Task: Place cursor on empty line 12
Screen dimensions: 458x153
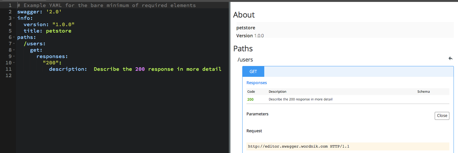Action: [123, 76]
